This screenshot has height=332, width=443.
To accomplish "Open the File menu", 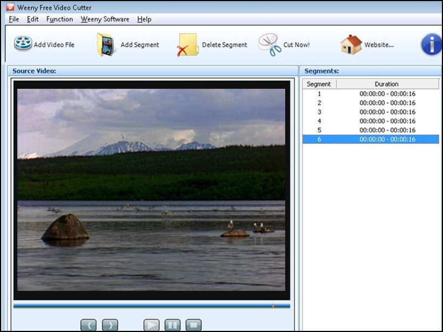I will [14, 19].
